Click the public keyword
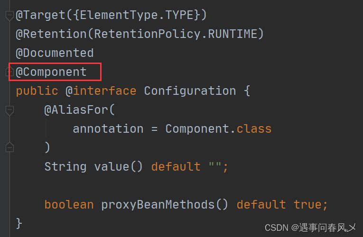The height and width of the screenshot is (237, 363). (x=37, y=91)
